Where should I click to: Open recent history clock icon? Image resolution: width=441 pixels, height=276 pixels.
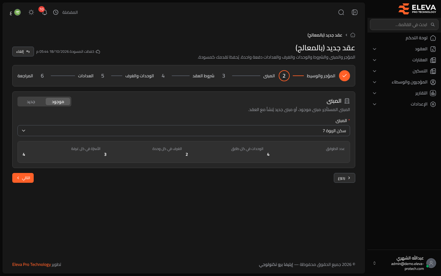pyautogui.click(x=56, y=12)
